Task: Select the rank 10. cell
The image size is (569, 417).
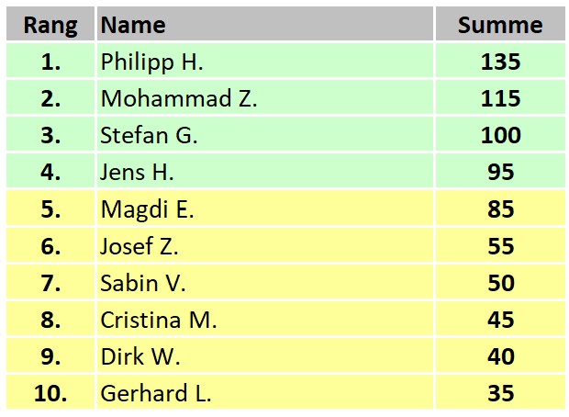Action: [x=50, y=393]
